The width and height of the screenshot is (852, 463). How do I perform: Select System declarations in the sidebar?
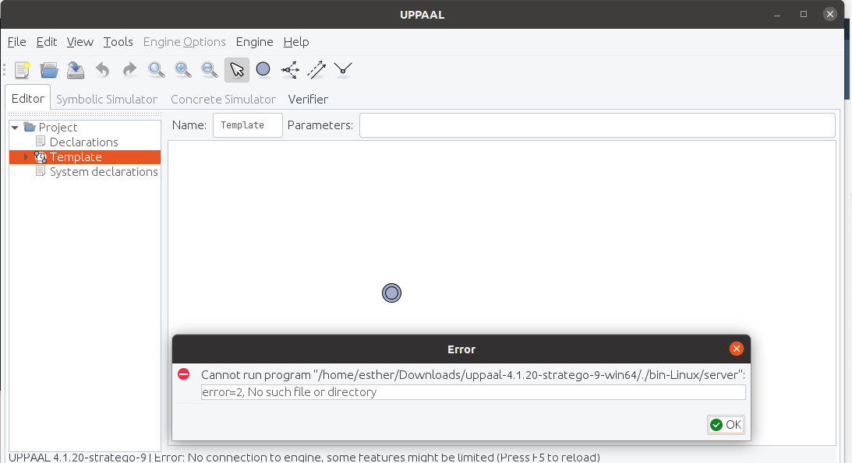(x=104, y=171)
